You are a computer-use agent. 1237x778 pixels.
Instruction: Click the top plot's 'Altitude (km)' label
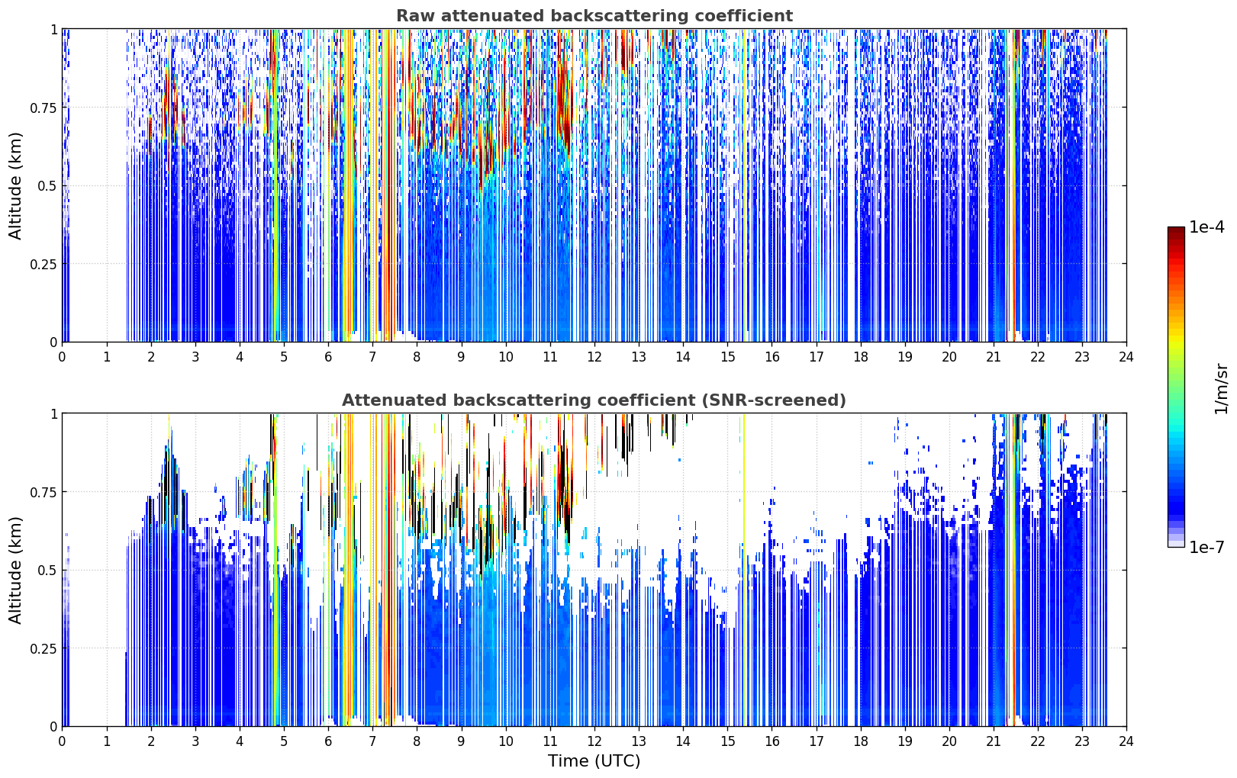pyautogui.click(x=16, y=185)
